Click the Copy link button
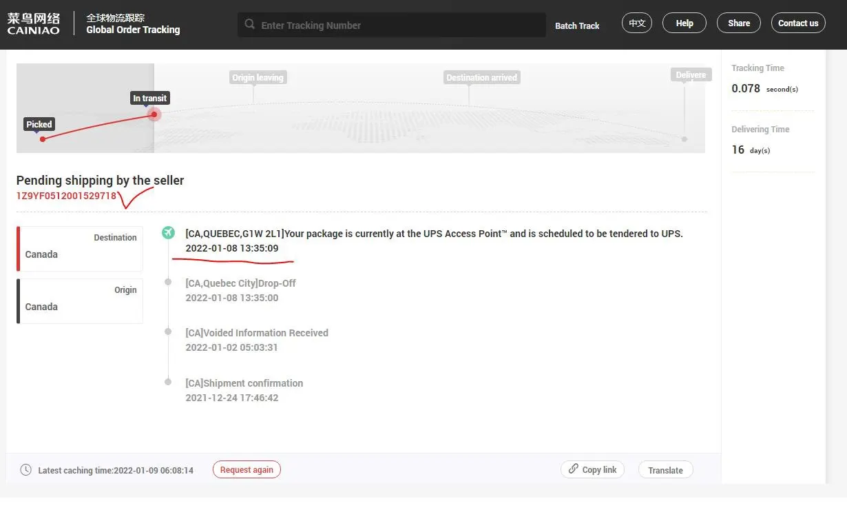 592,469
